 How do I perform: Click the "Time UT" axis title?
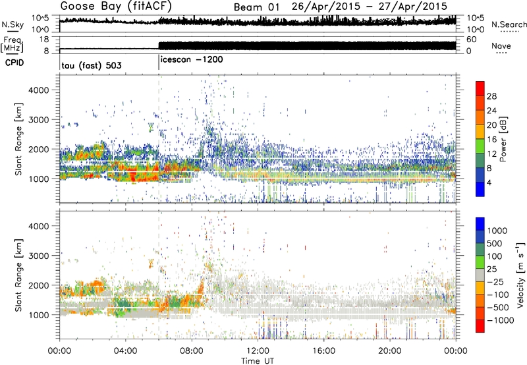[x=258, y=361]
